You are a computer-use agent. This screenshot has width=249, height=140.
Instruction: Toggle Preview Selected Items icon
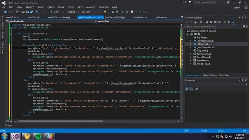coord(233,22)
